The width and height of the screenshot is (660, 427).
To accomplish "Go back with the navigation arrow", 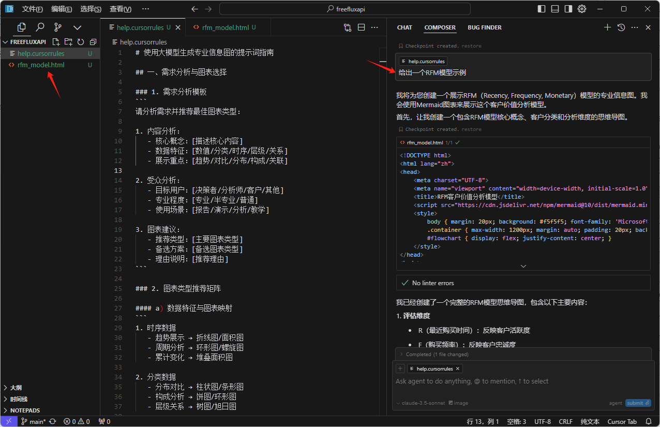I will (194, 9).
